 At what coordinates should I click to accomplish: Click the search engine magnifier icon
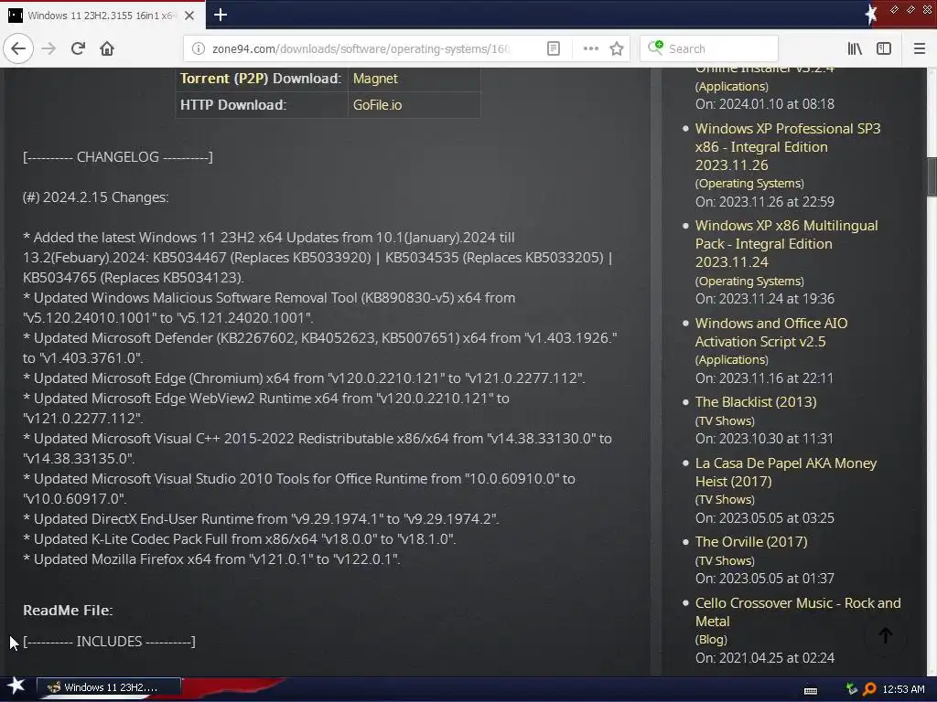point(655,48)
